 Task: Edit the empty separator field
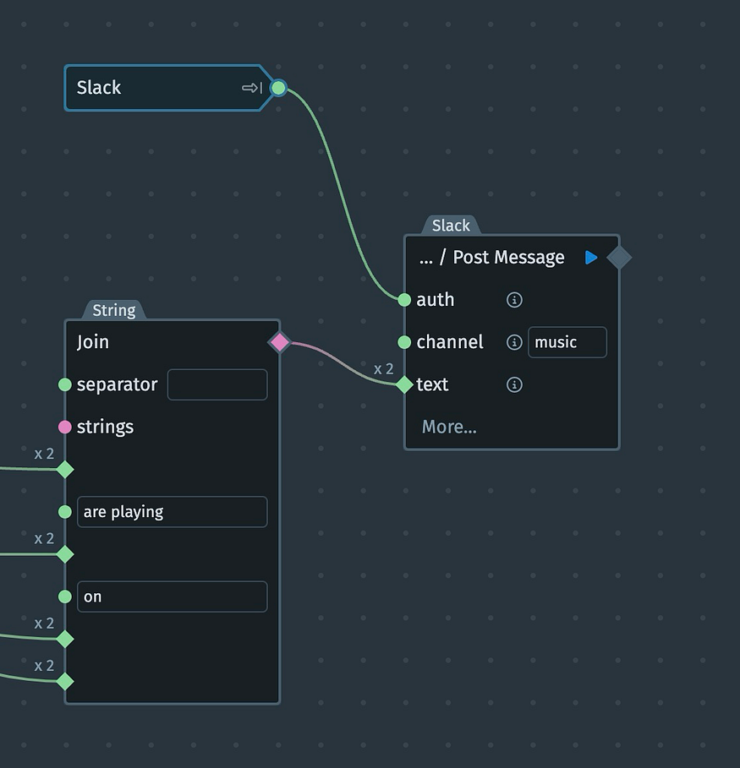tap(217, 384)
